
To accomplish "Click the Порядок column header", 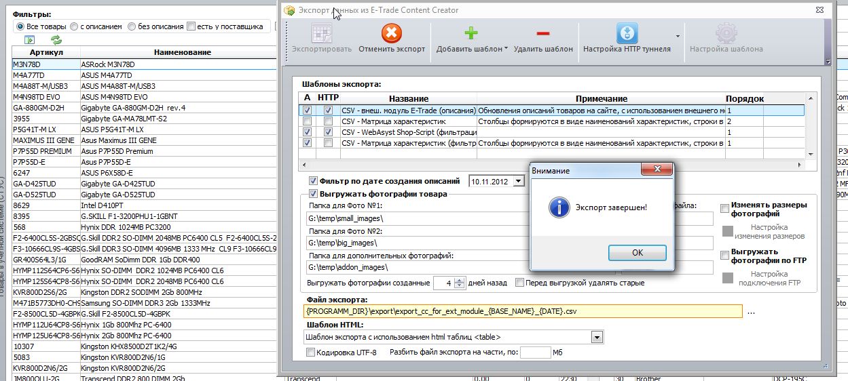I will [x=744, y=98].
